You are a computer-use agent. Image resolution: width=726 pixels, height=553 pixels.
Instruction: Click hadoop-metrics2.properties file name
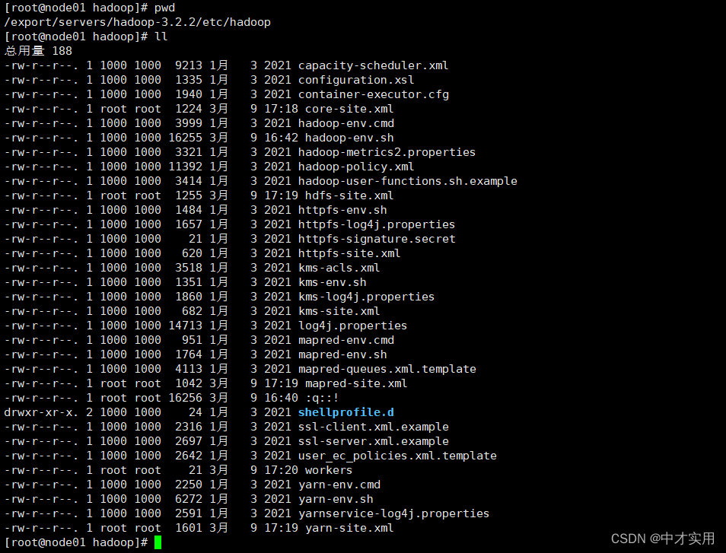[387, 152]
